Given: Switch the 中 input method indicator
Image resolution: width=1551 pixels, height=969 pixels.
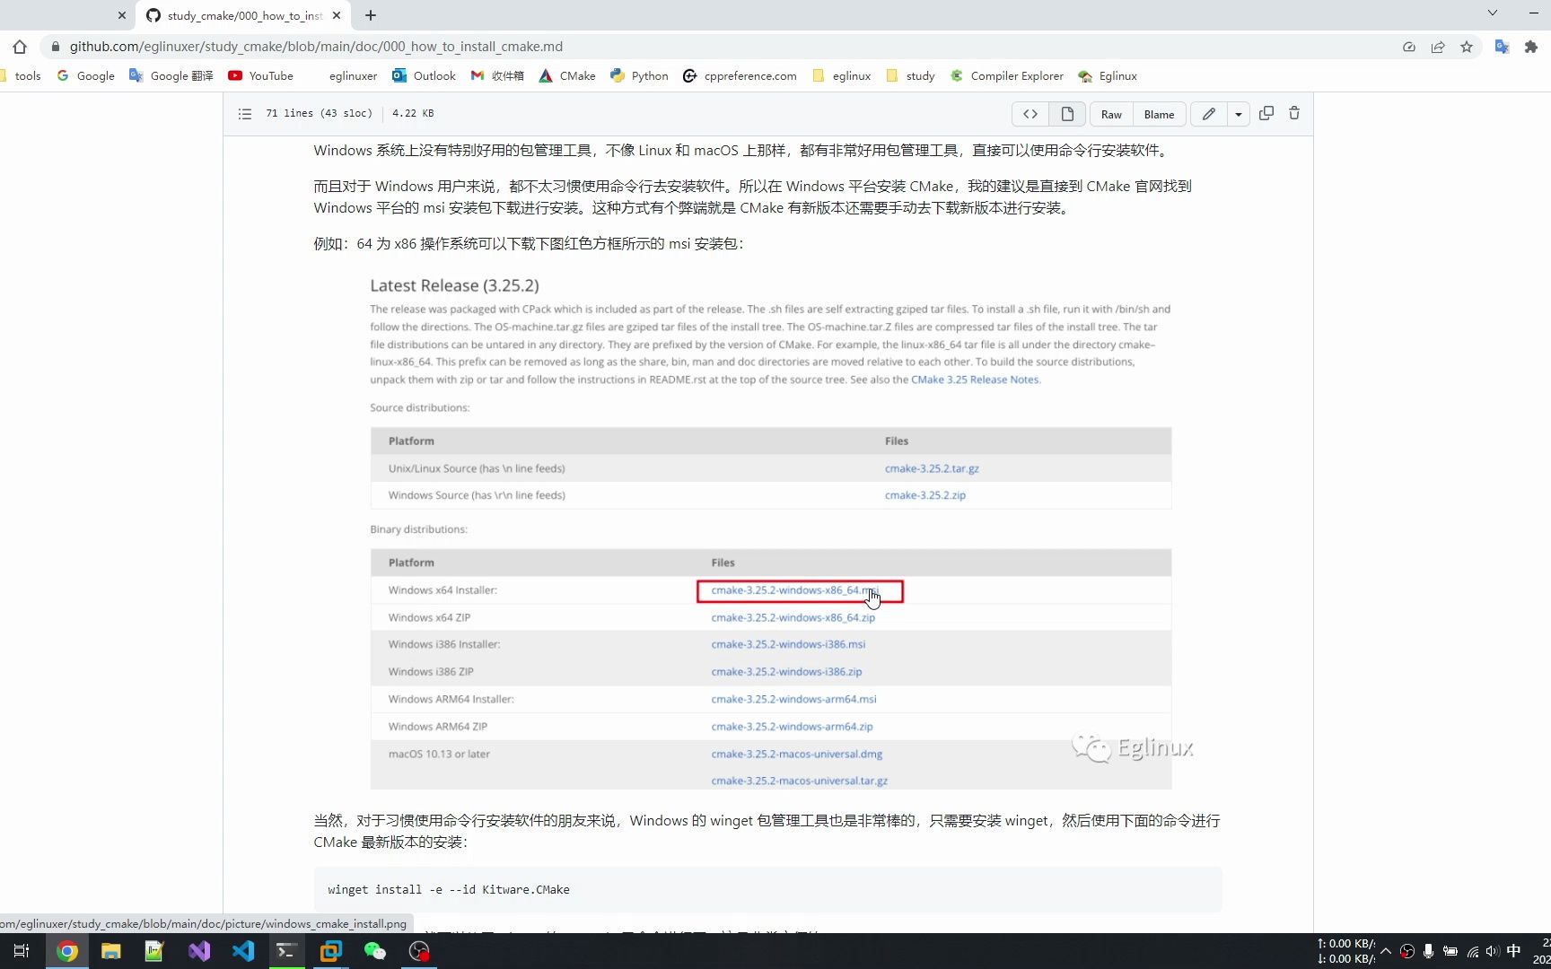Looking at the screenshot, I should tap(1514, 951).
